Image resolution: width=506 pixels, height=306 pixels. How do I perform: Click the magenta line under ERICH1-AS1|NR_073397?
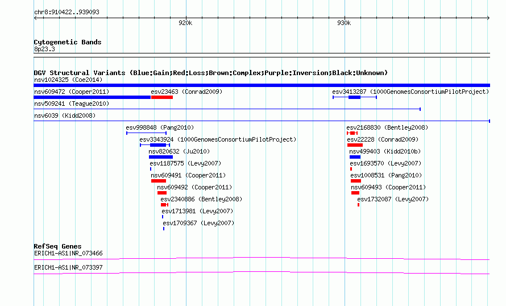point(262,273)
